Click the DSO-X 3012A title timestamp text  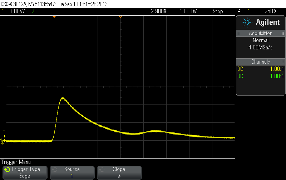pos(54,4)
